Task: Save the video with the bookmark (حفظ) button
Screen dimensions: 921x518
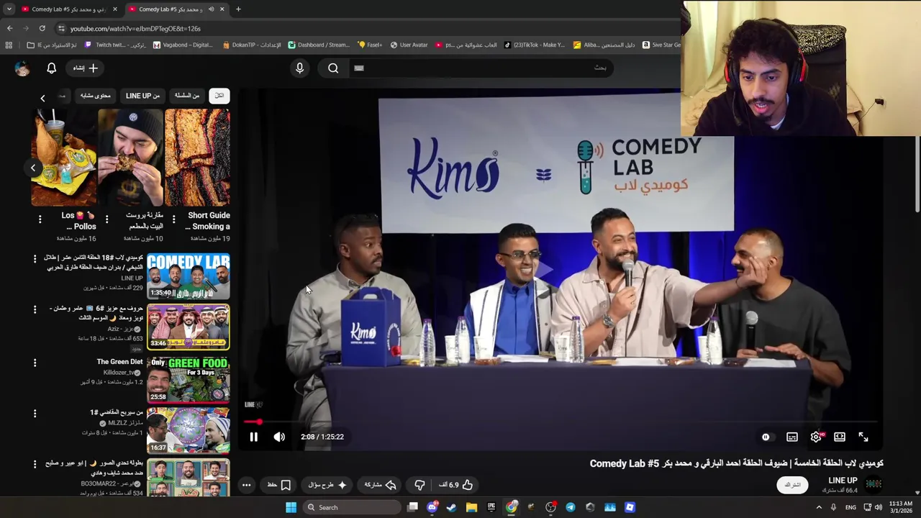Action: [x=278, y=485]
